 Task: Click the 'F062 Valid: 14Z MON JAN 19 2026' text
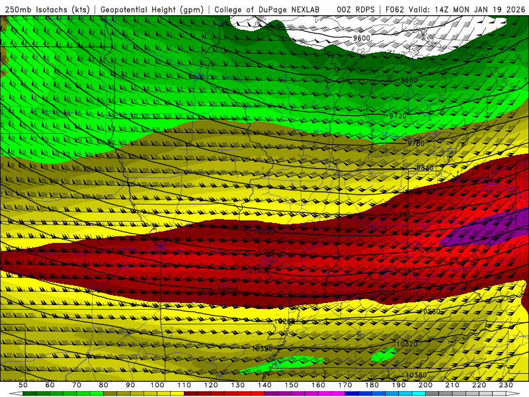coord(455,9)
